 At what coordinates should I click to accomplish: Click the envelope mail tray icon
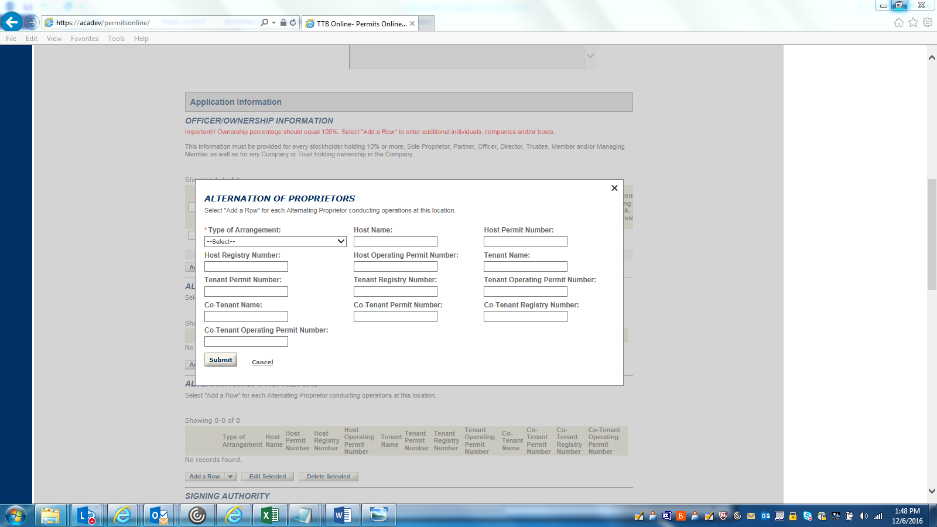click(x=751, y=516)
